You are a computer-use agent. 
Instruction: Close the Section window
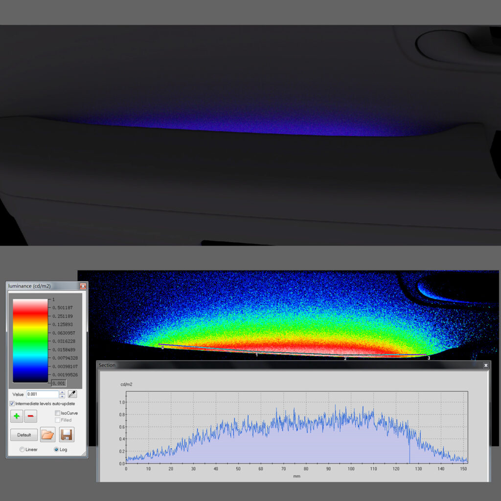(485, 365)
